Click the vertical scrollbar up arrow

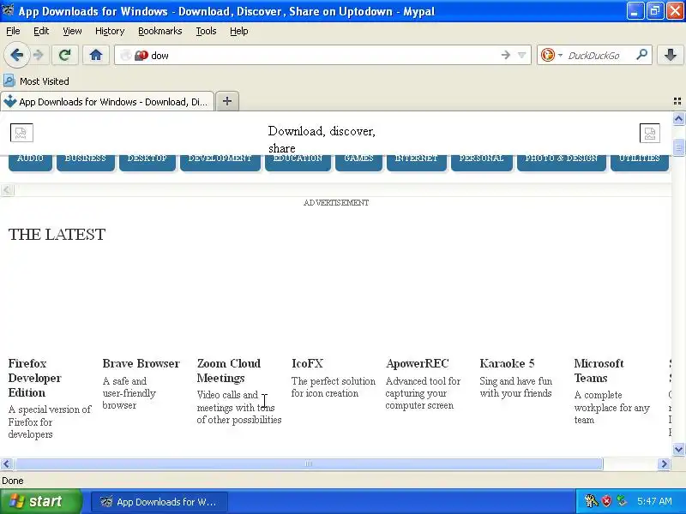point(678,118)
